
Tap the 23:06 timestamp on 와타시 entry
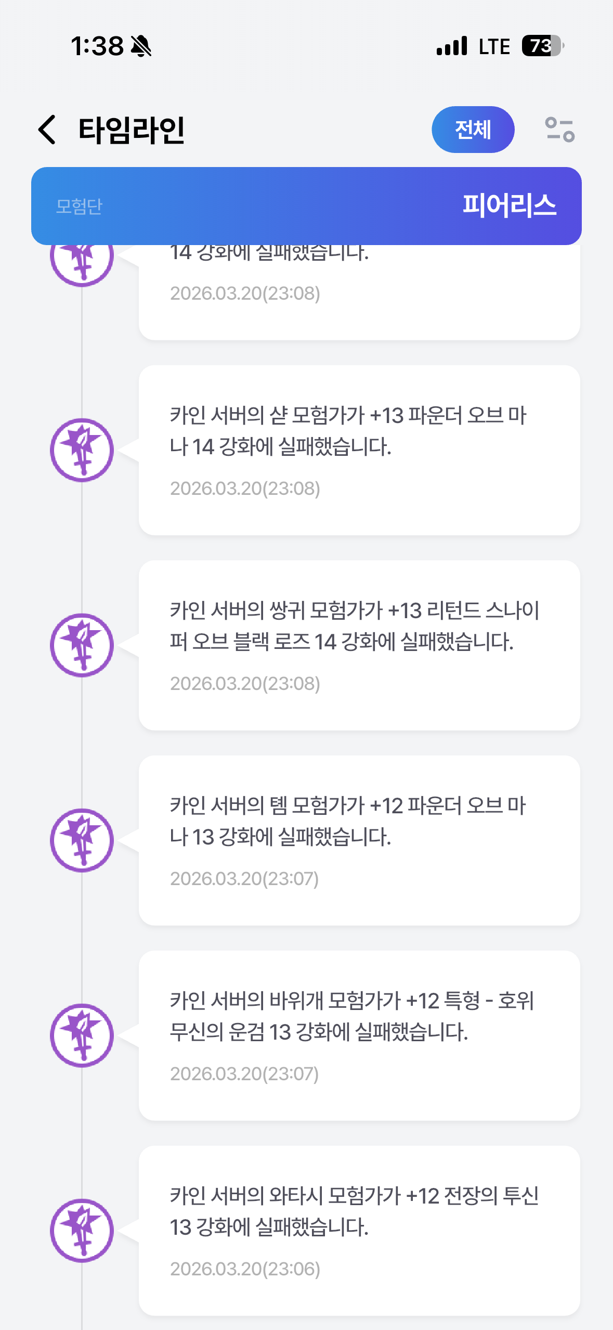click(245, 1269)
